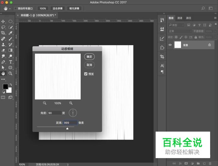Screen dimensions: 218x166
Task: Zoom out the Motion Blur preview
Action: pos(45,103)
